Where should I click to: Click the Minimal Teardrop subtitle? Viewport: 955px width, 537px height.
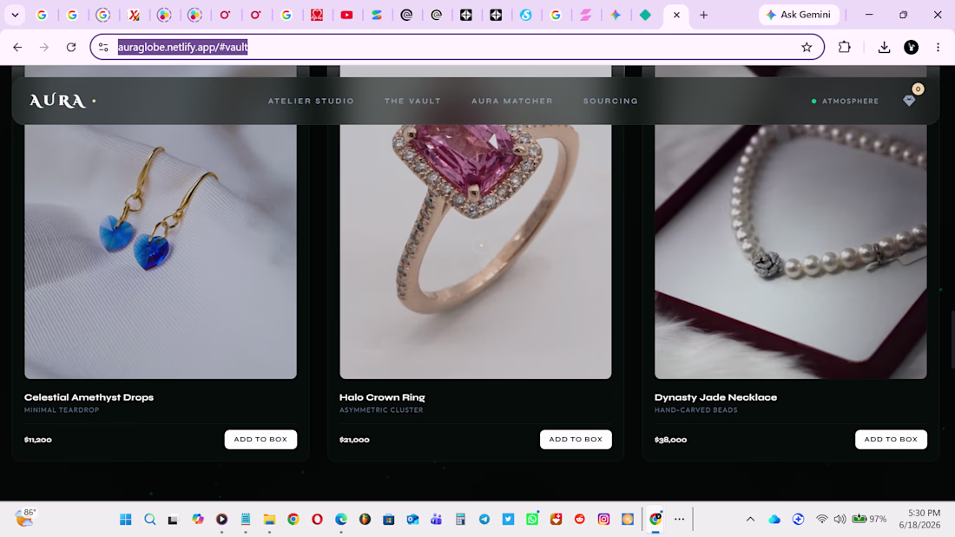[62, 409]
